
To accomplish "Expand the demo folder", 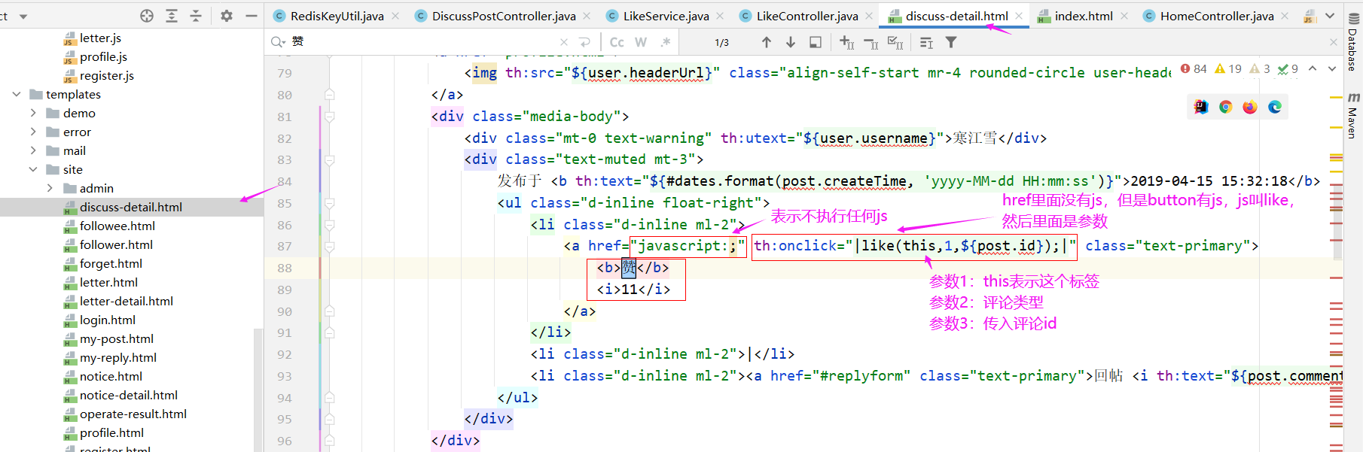I will 33,113.
